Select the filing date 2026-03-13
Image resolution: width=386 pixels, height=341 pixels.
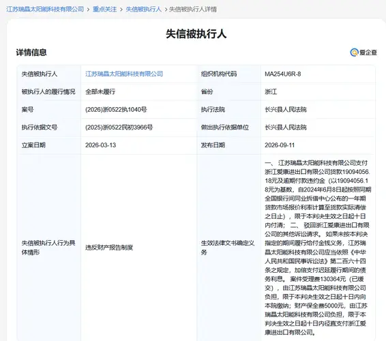click(x=100, y=145)
